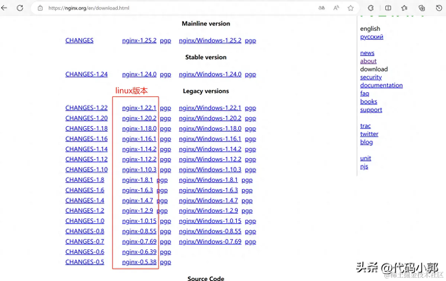Open the translate page icon
The height and width of the screenshot is (281, 446).
pyautogui.click(x=321, y=8)
